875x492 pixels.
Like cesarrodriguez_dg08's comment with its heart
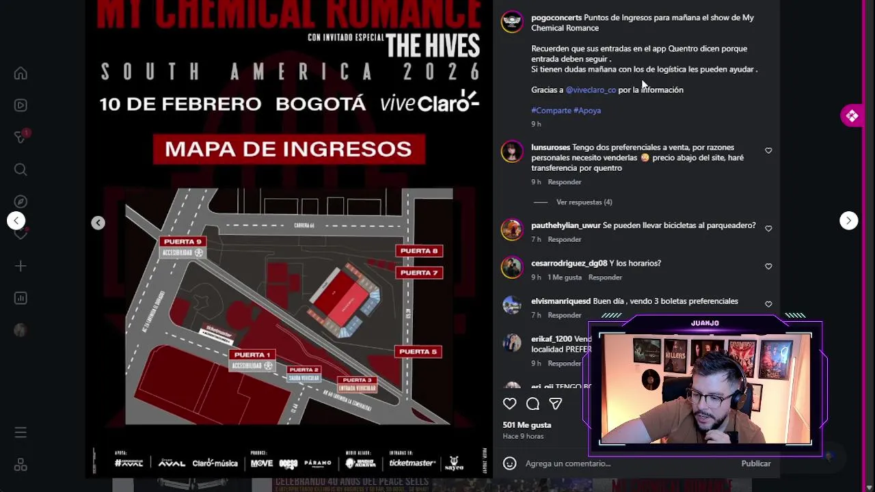(x=768, y=266)
